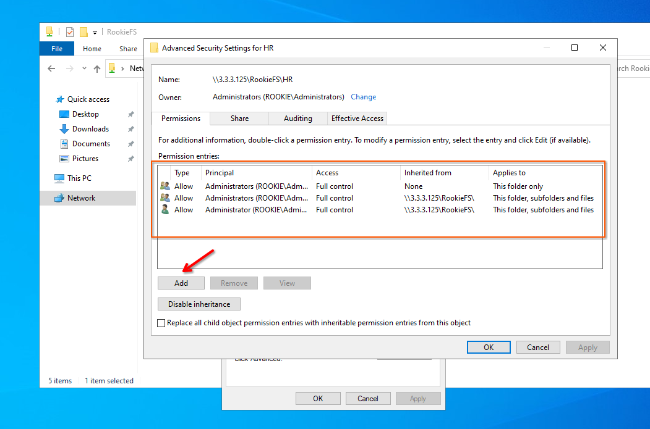Click the New folder icon in title bar
The image size is (650, 429).
pos(83,32)
